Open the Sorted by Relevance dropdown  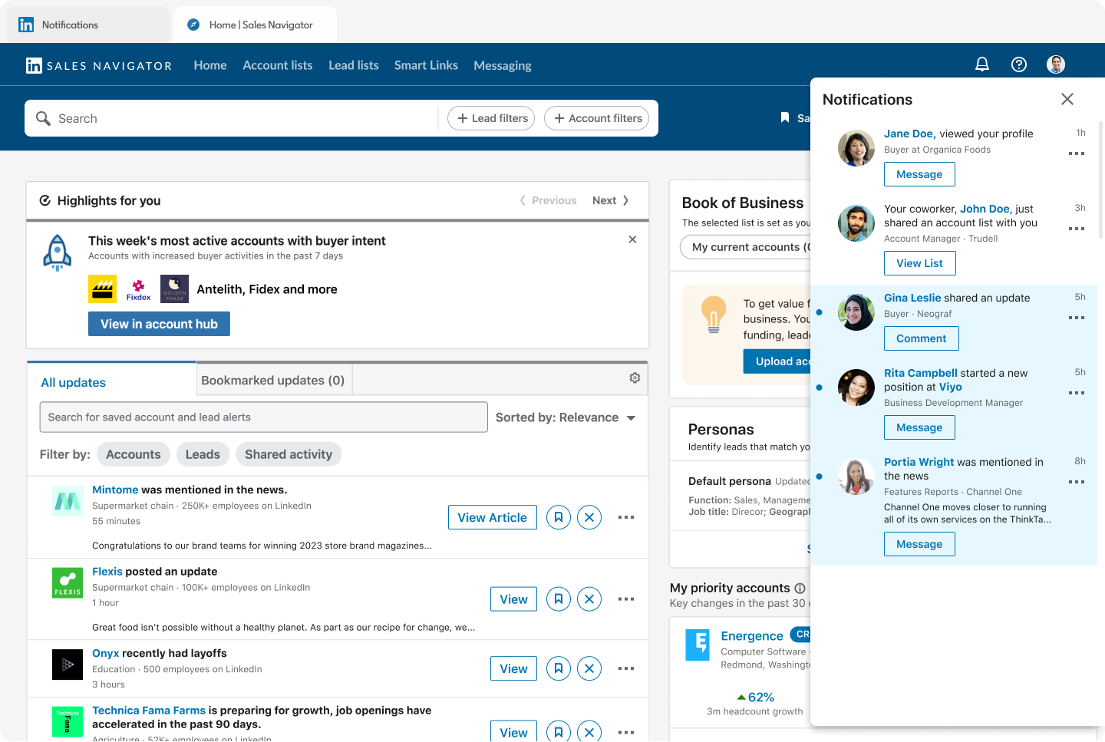point(566,417)
